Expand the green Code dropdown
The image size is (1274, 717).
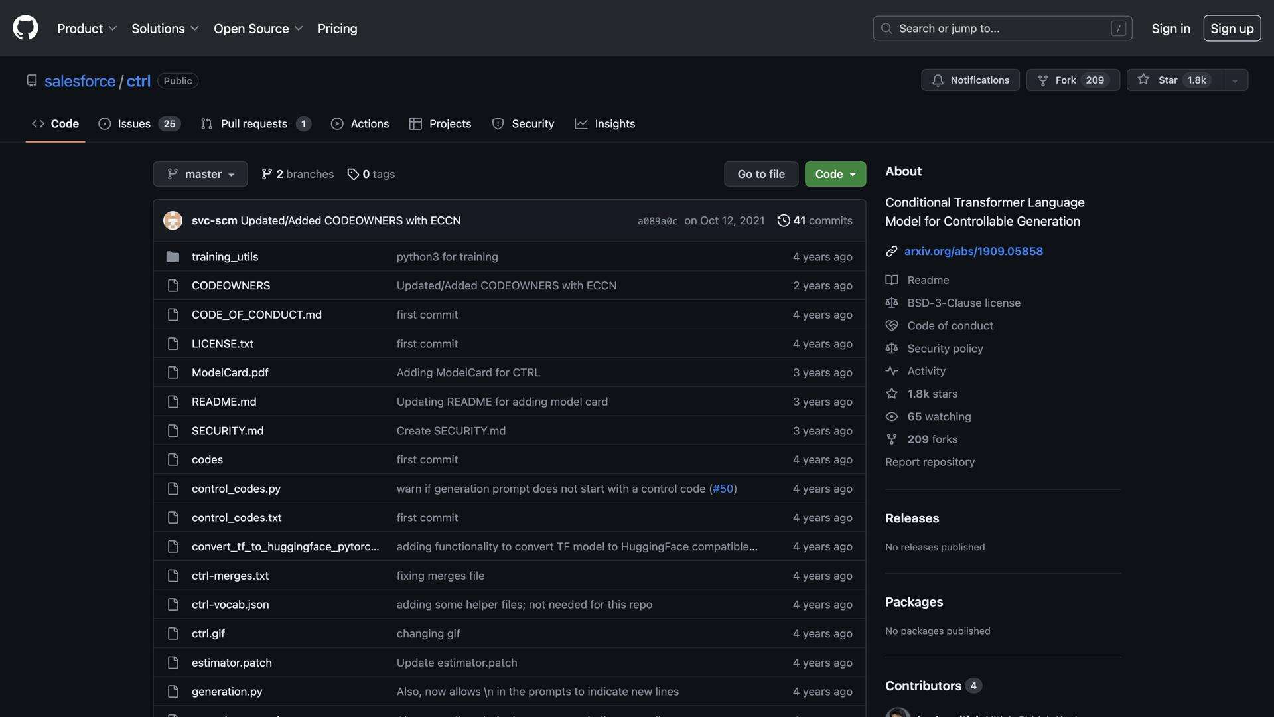[x=835, y=174]
